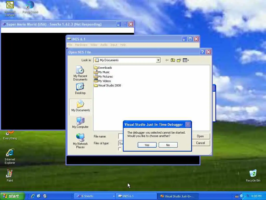
Task: Click the keyboard icon in the system tray
Action: [x=237, y=196]
